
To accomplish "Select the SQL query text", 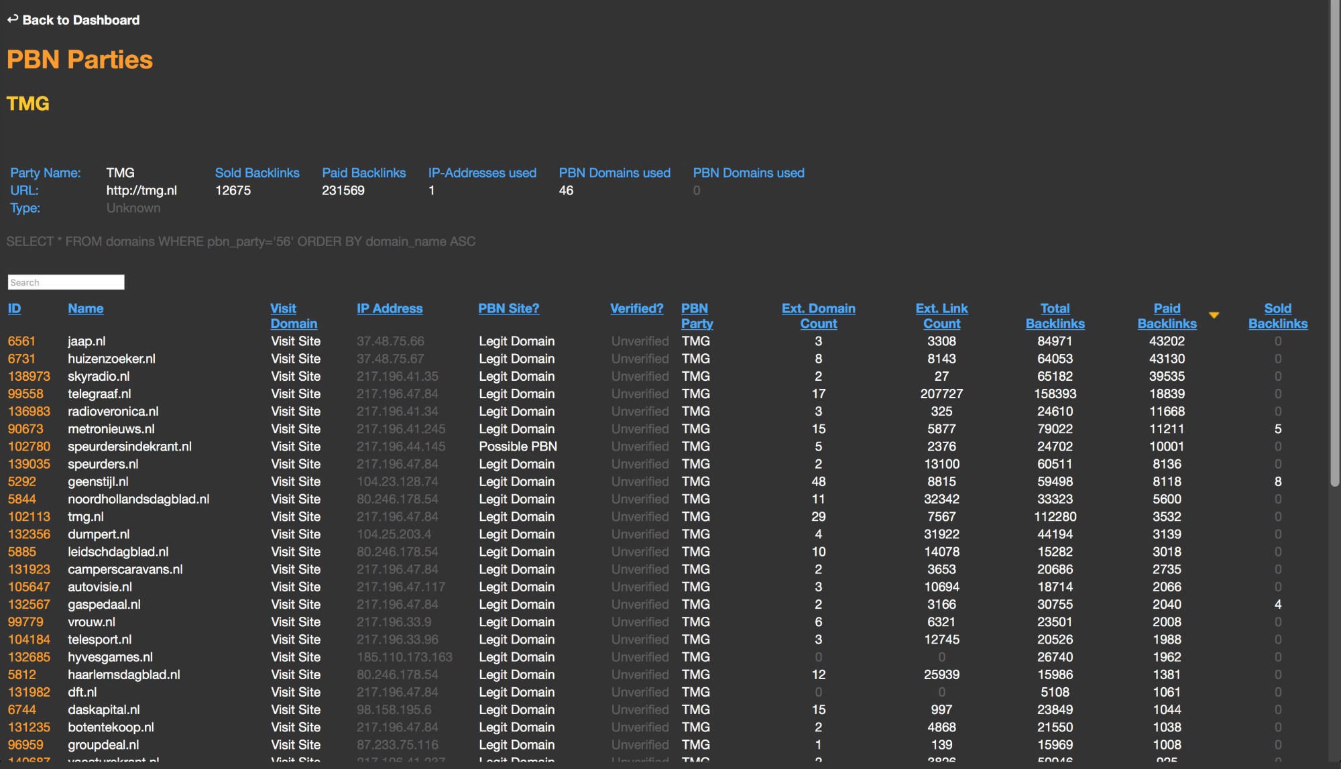I will [x=241, y=241].
